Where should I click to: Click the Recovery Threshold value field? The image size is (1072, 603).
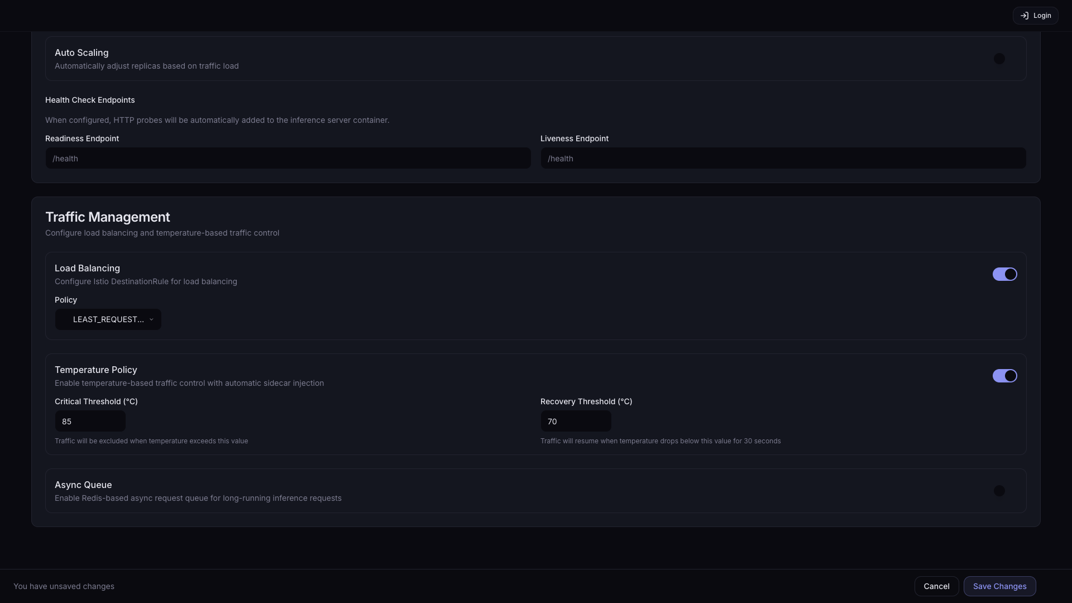(576, 421)
